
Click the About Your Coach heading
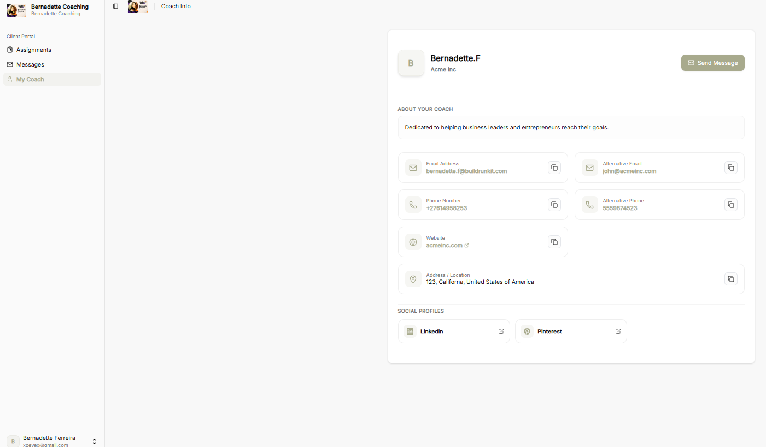[425, 109]
